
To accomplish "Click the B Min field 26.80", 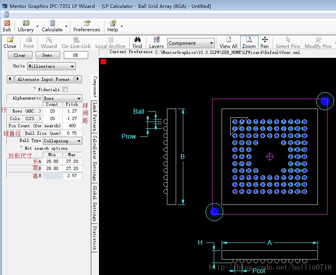I will [53, 168].
